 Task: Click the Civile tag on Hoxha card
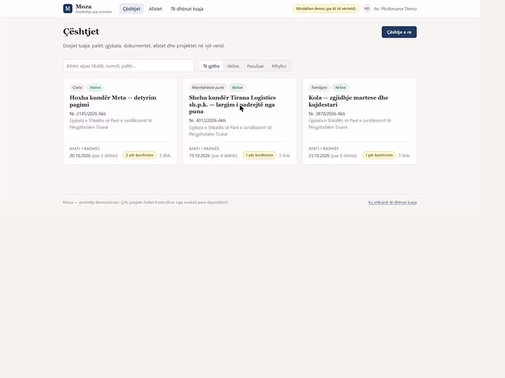point(77,88)
